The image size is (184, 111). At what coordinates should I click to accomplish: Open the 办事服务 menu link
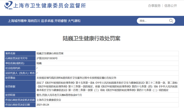tap(154, 6)
